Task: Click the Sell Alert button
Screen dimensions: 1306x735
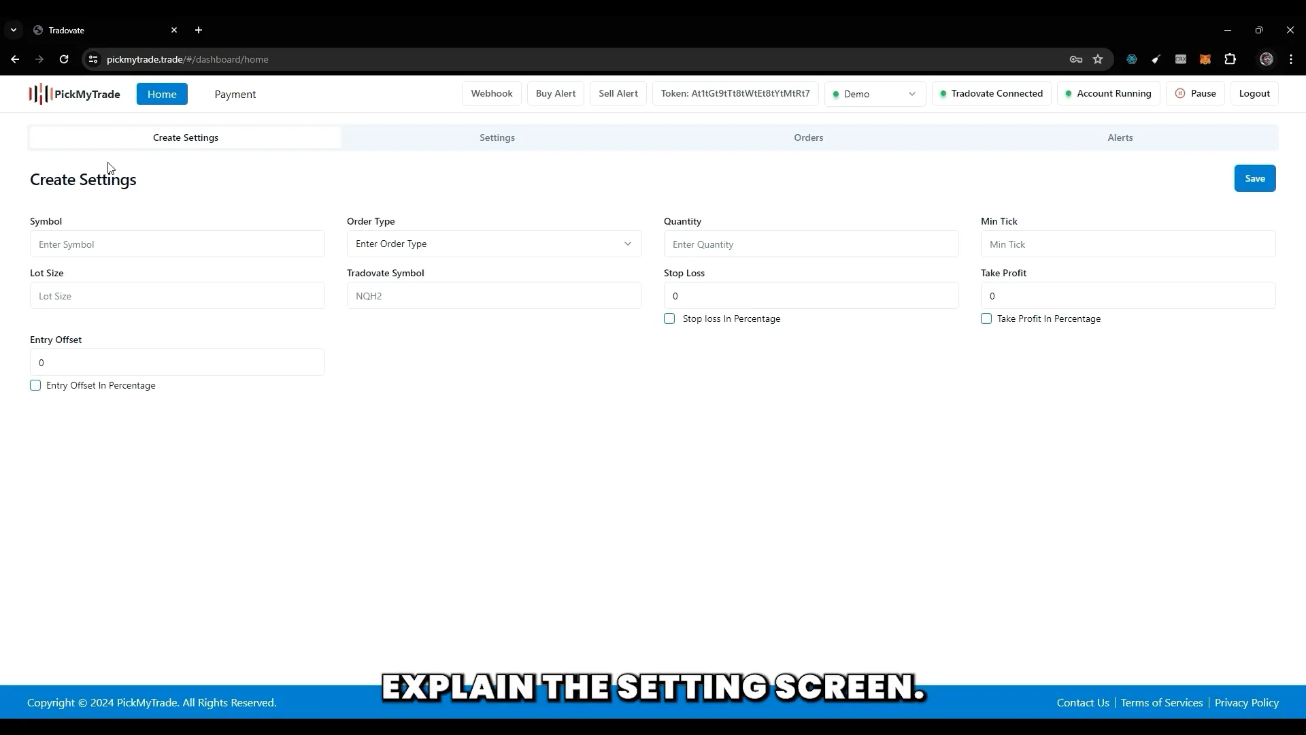Action: tap(618, 93)
